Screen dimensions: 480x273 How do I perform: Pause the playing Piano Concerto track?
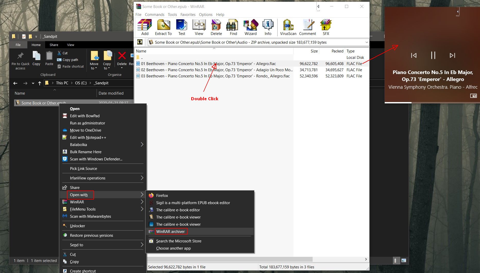tap(433, 55)
